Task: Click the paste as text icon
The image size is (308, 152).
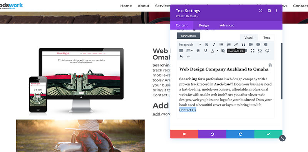Action: tap(223, 51)
